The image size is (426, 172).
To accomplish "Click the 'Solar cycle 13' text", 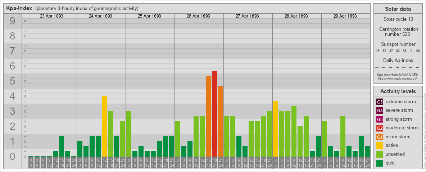I will [398, 19].
